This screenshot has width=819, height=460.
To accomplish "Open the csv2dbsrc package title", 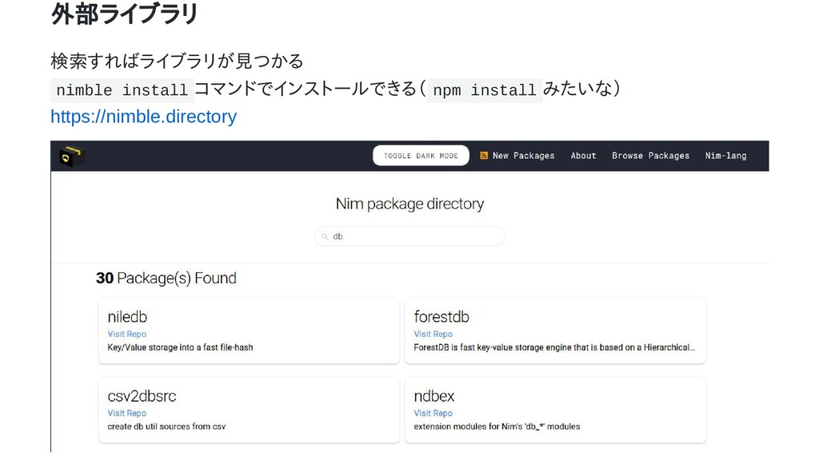I will coord(142,396).
